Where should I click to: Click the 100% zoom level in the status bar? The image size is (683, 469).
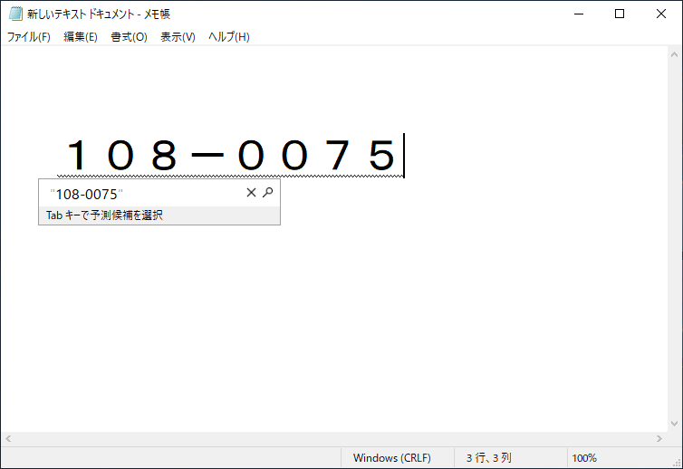tap(584, 458)
